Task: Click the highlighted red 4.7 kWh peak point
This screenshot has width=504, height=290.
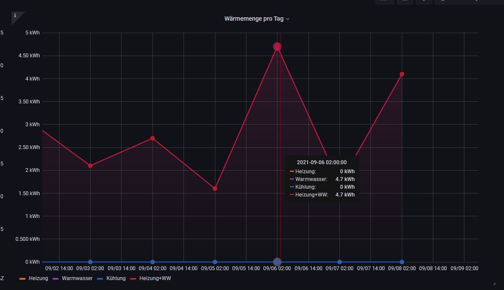Action: pos(277,47)
